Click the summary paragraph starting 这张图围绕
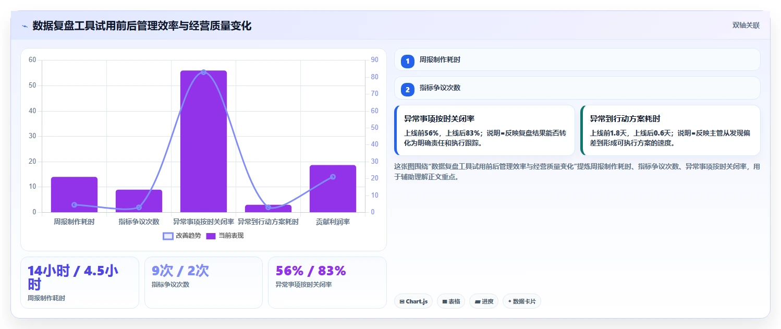Image resolution: width=781 pixels, height=329 pixels. [x=577, y=172]
